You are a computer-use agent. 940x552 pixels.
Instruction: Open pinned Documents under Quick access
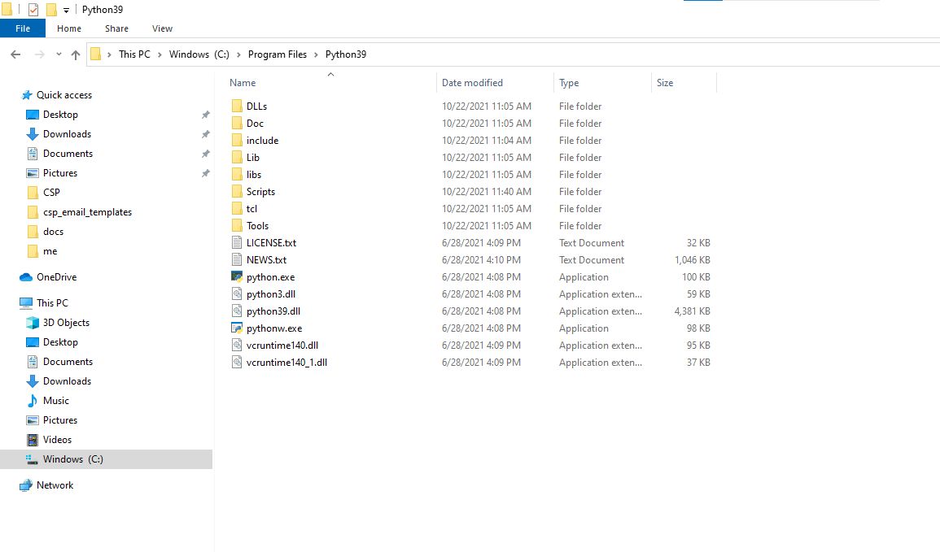click(68, 154)
